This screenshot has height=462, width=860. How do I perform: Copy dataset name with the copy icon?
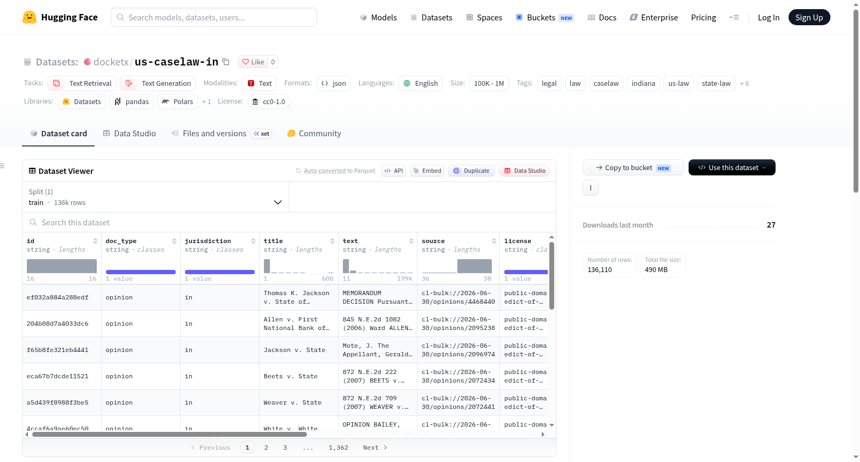[x=226, y=62]
